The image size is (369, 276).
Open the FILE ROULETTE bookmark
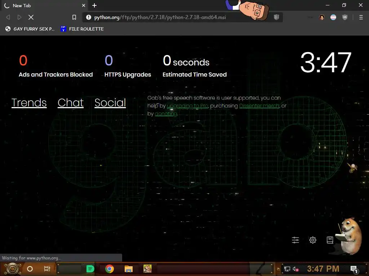tap(82, 29)
